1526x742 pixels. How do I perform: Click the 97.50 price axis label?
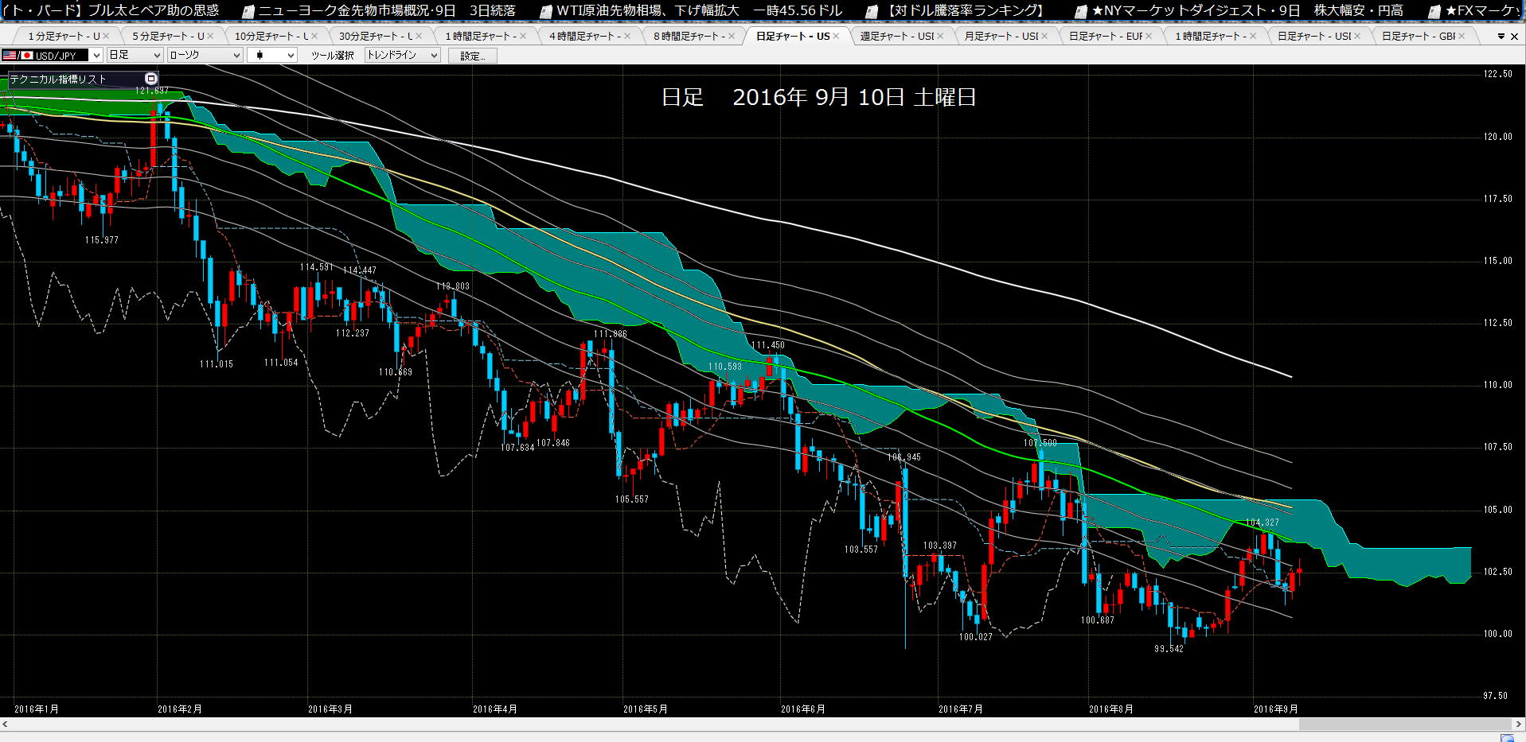tap(1496, 696)
